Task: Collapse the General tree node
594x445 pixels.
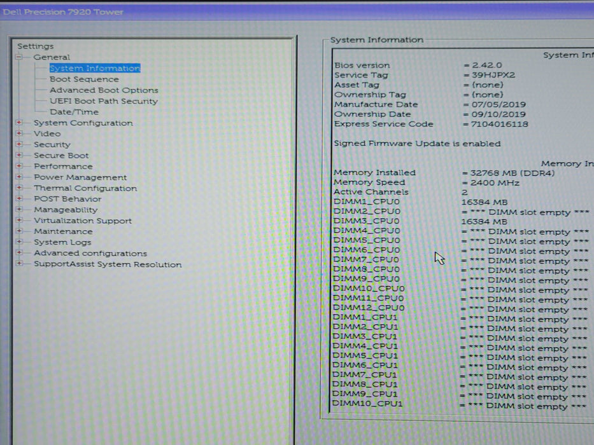Action: pyautogui.click(x=19, y=57)
